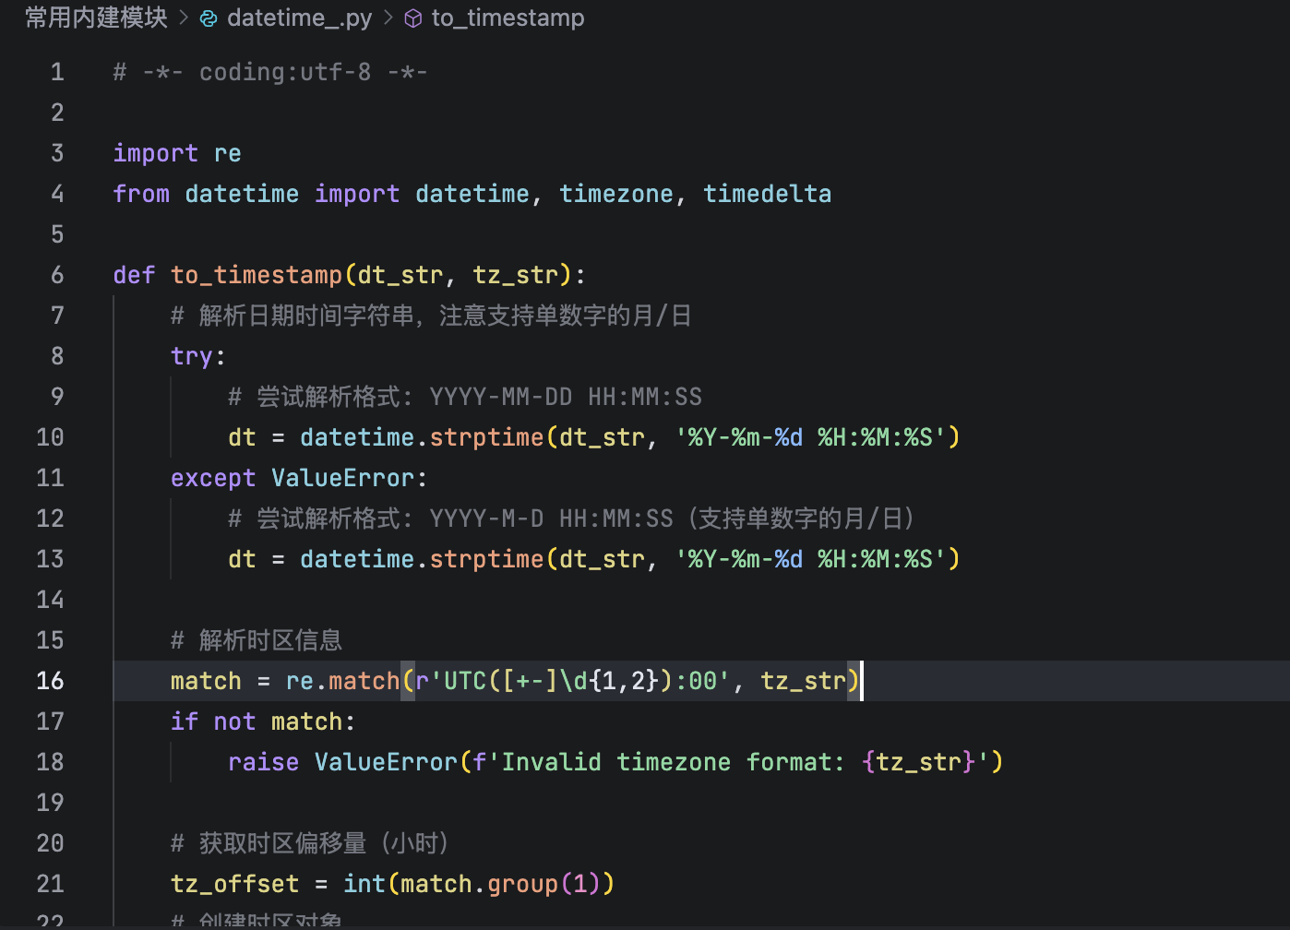This screenshot has width=1290, height=930.
Task: Click the import re statement on line 3
Action: [176, 152]
